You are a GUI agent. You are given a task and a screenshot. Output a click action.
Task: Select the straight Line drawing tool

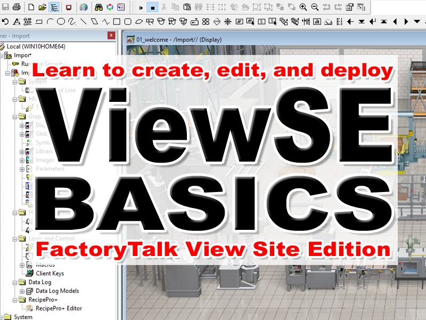click(x=84, y=21)
